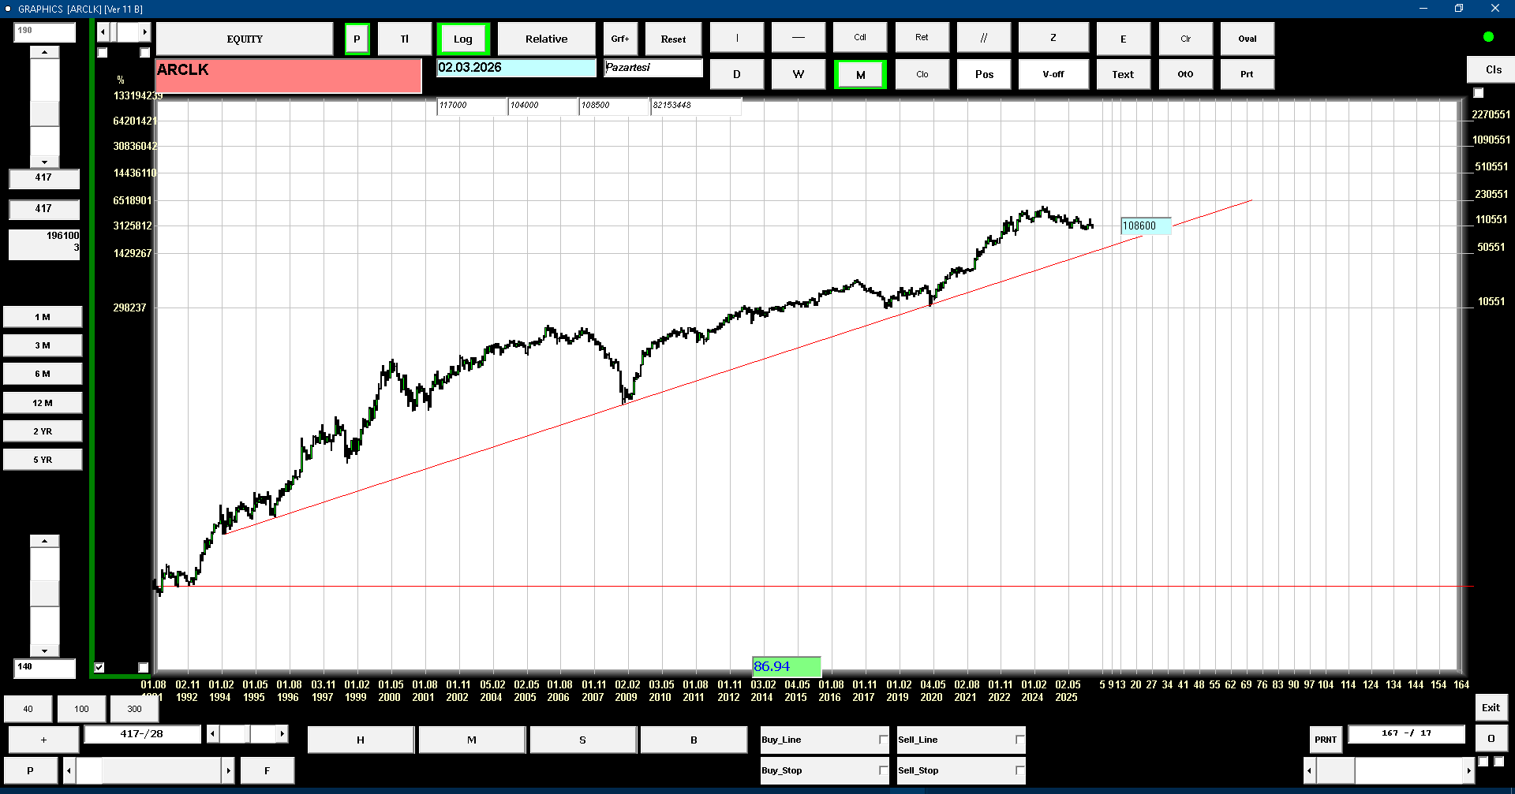Select the parallel lines tool
This screenshot has width=1515, height=794.
pos(983,38)
